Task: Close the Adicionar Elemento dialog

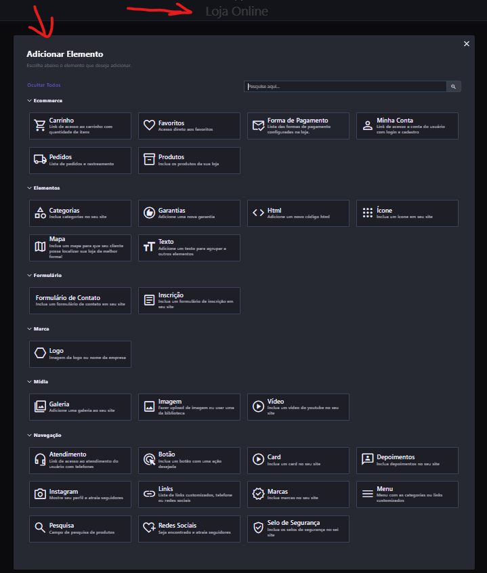Action: coord(466,44)
